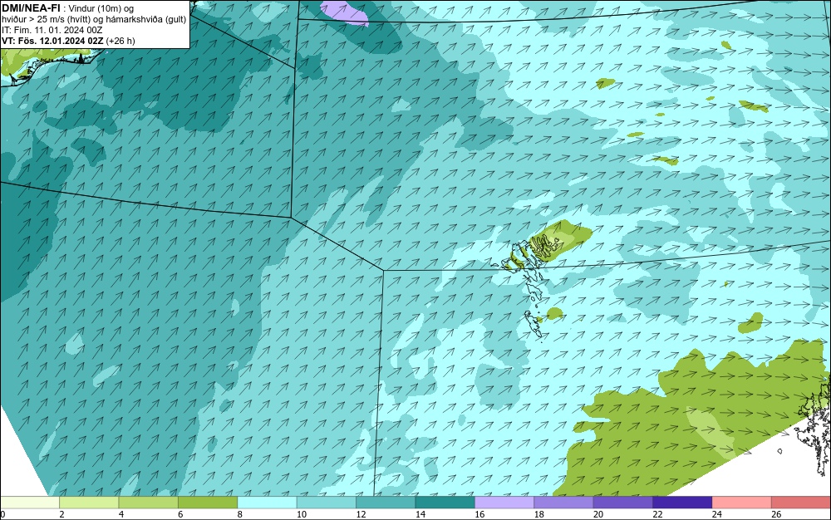This screenshot has height=520, width=831.
Task: Click the 2–4 m/s light green legend swatch
Action: point(89,503)
